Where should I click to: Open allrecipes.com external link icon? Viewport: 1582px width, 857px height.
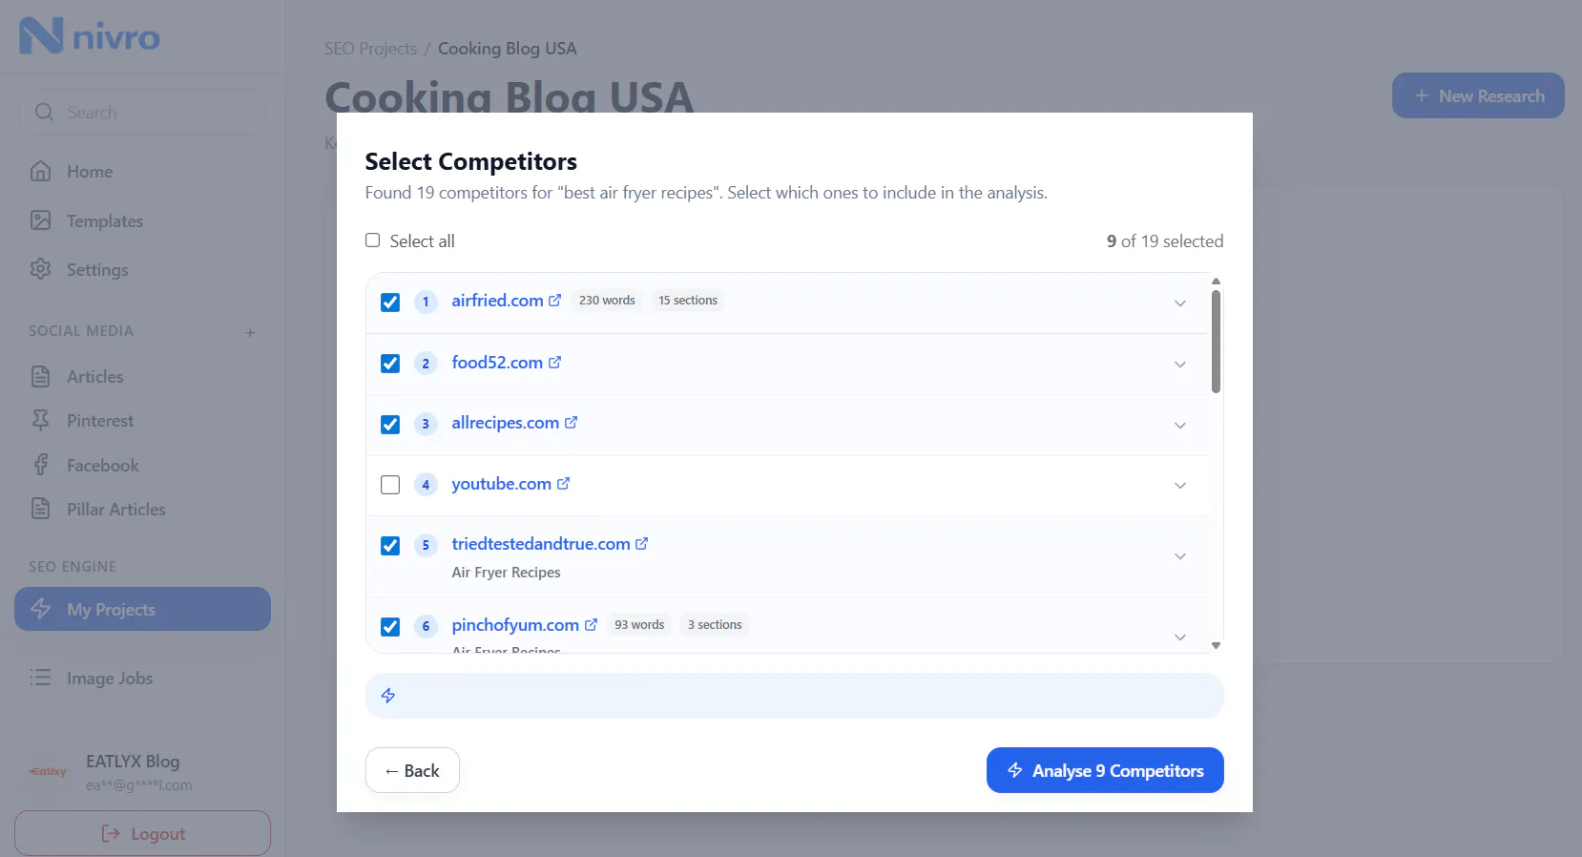pos(571,423)
